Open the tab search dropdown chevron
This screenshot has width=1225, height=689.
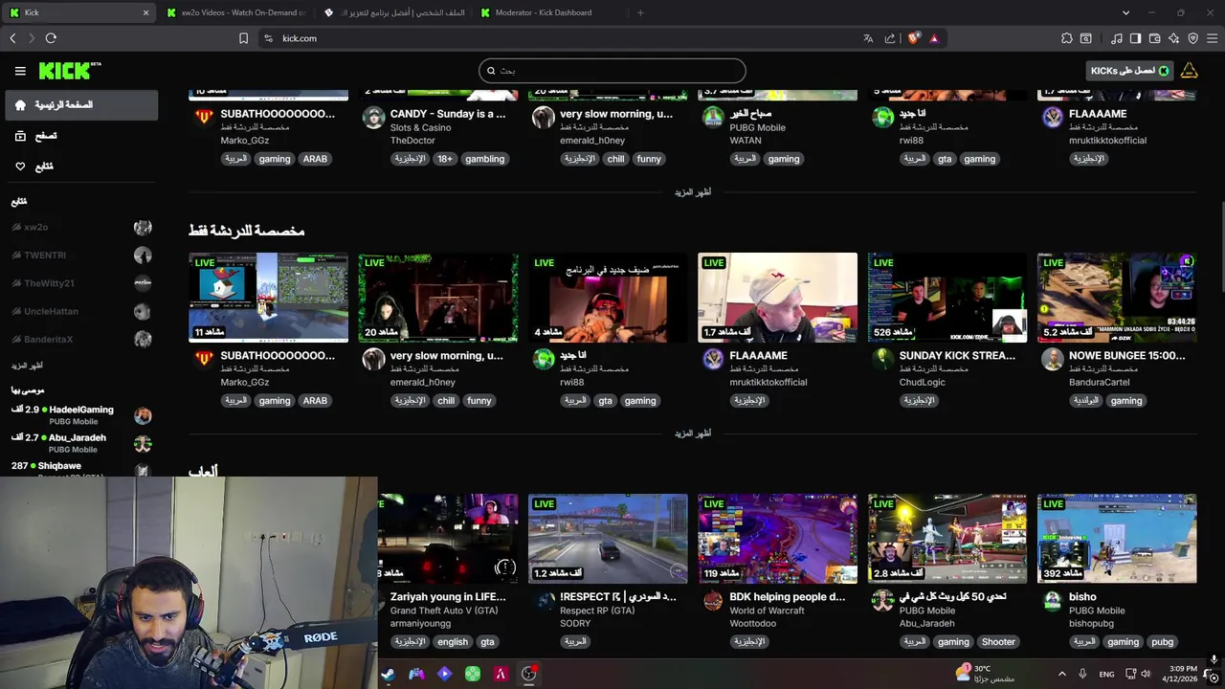click(1125, 12)
